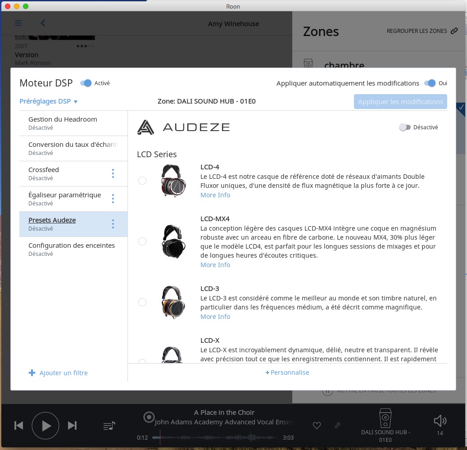Close the Roon window with red button

click(8, 6)
